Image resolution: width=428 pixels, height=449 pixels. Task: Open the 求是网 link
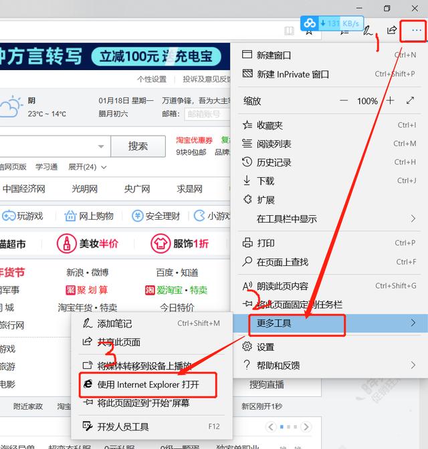189,188
